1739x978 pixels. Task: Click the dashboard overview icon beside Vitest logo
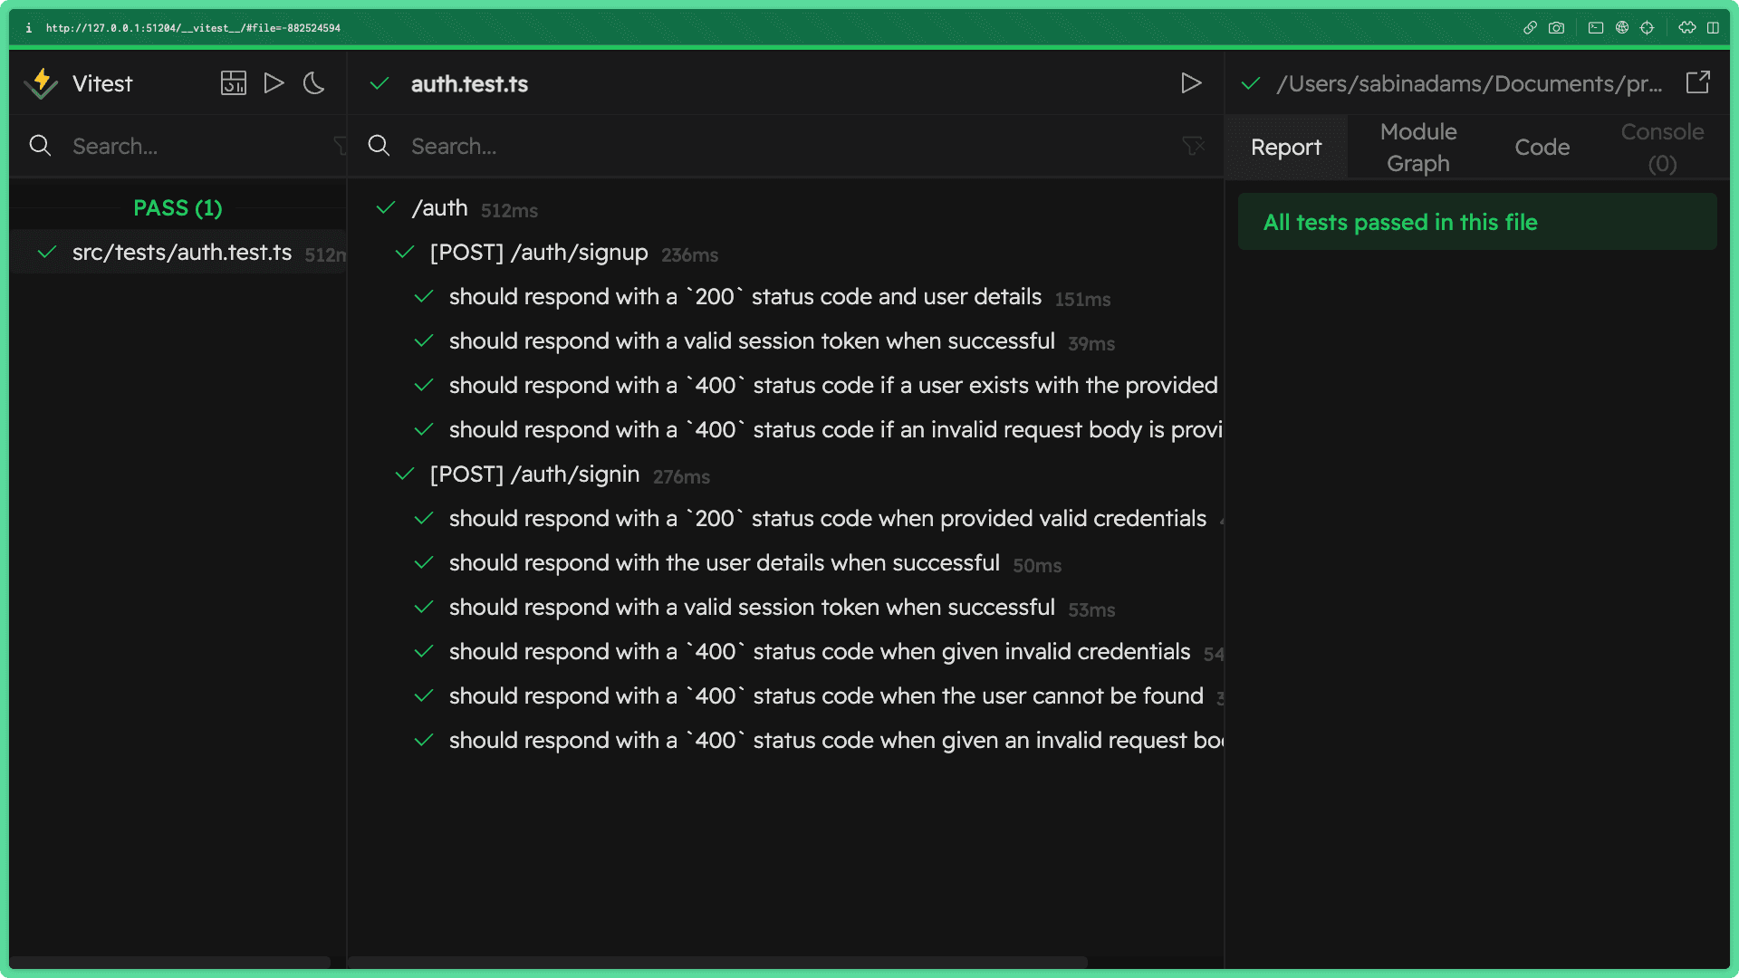[234, 82]
